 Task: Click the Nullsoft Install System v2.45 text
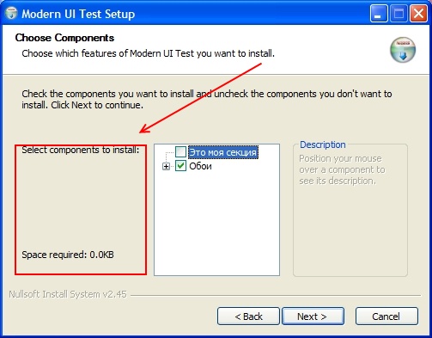68,294
